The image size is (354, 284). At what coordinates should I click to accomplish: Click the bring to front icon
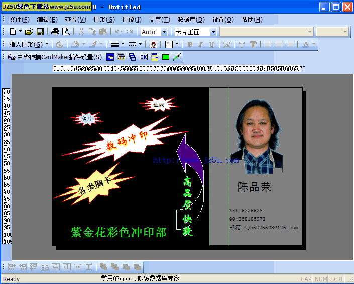point(103,267)
